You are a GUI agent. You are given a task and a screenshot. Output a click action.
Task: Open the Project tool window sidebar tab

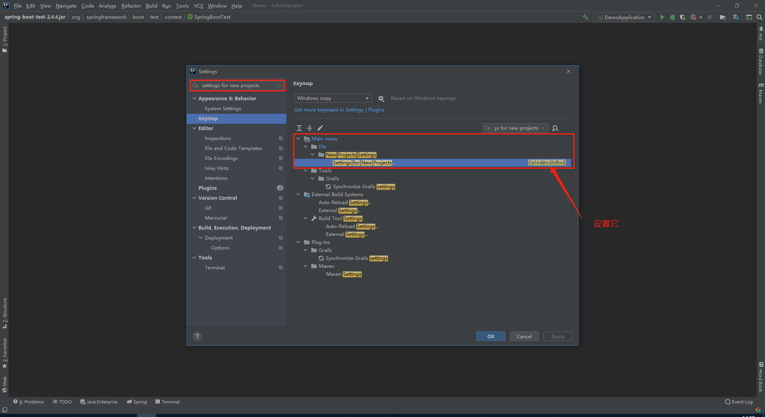point(5,39)
